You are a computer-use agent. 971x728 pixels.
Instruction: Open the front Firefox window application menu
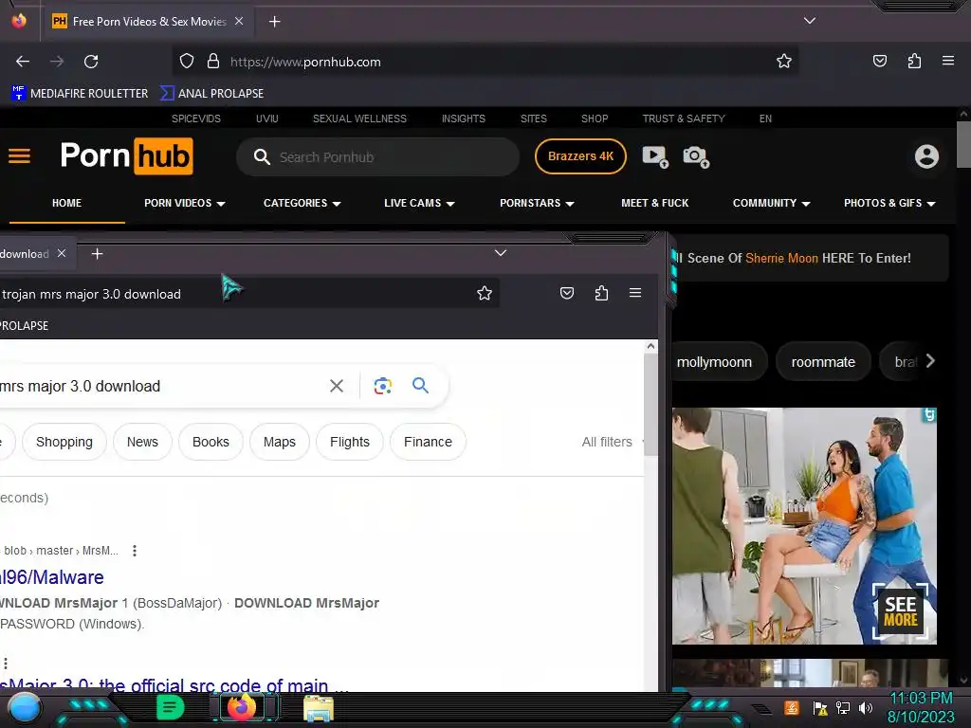[634, 293]
